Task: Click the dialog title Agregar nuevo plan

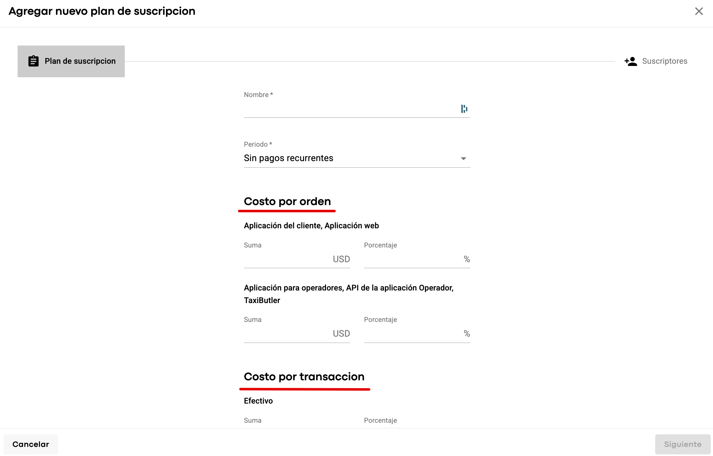Action: click(102, 11)
